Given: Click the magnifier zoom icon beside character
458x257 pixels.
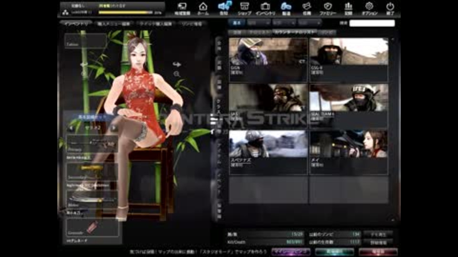Looking at the screenshot, I should 177,74.
